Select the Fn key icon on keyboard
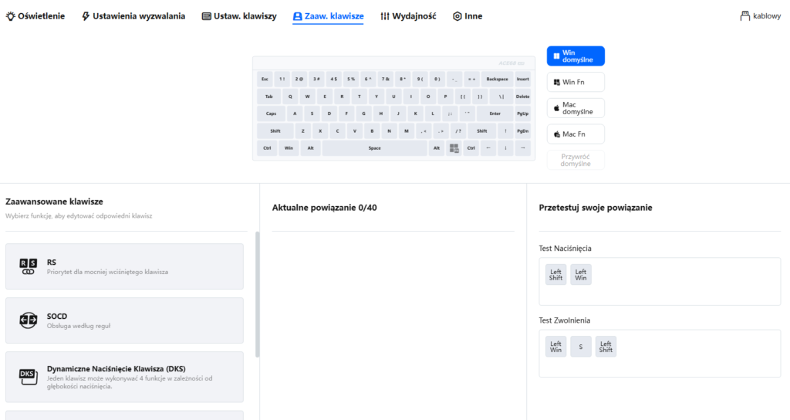Image resolution: width=790 pixels, height=420 pixels. tap(454, 148)
